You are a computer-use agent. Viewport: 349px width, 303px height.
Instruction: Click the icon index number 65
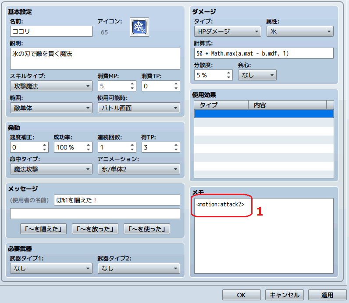(104, 32)
